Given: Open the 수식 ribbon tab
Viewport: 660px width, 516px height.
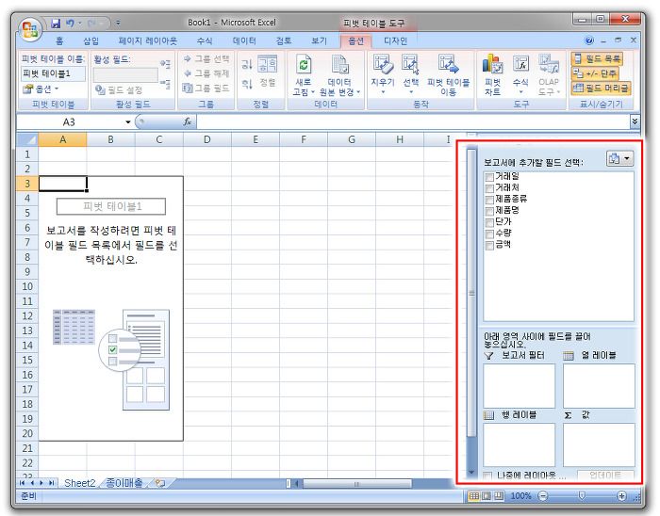Looking at the screenshot, I should (x=205, y=41).
